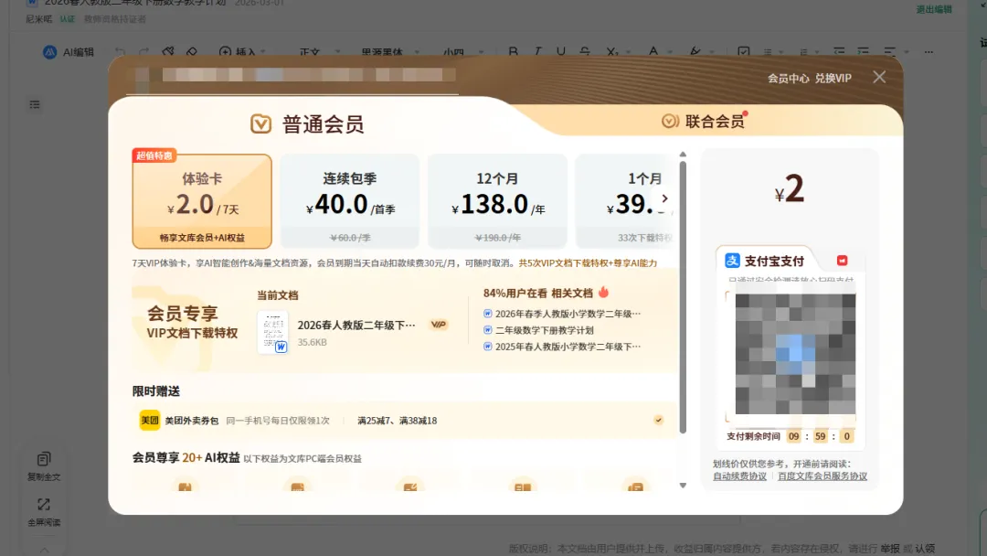Select the 12个月 ¥138.0 plan
The image size is (987, 556).
click(497, 201)
